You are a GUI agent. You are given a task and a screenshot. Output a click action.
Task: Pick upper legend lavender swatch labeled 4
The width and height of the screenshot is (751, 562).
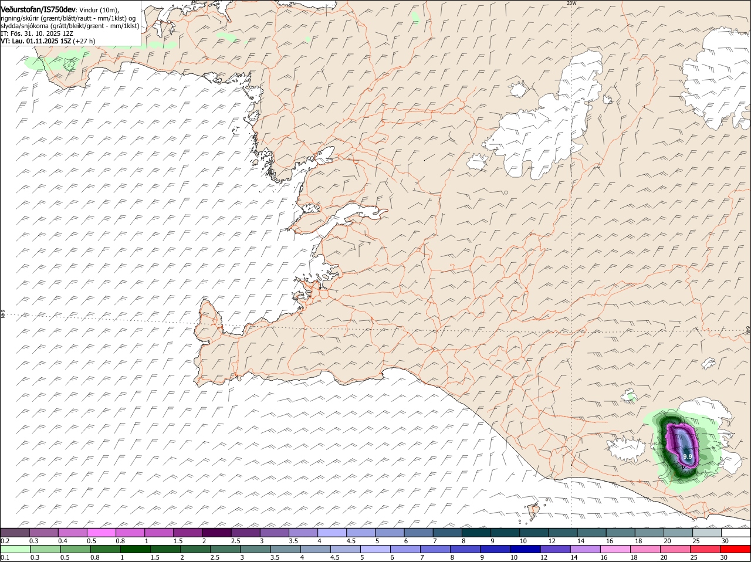click(332, 532)
